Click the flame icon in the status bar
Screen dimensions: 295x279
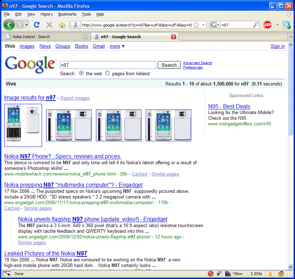(x=270, y=274)
